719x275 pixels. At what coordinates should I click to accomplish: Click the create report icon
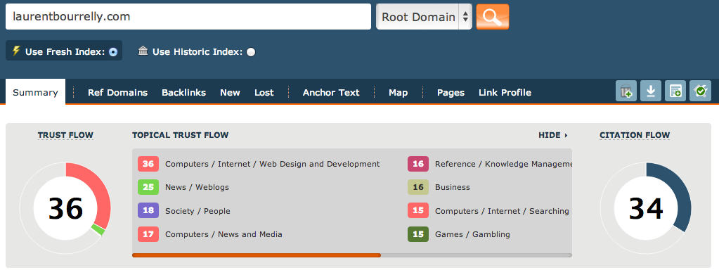[675, 91]
